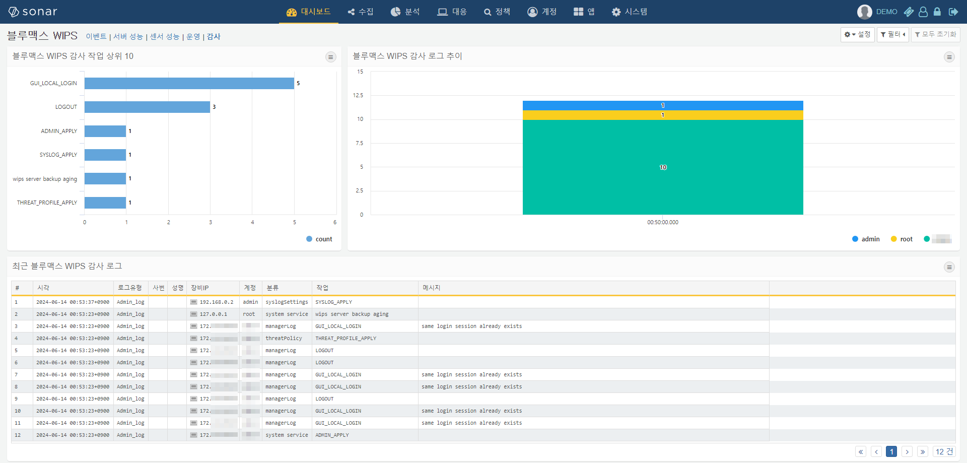Sort by 장비IP column header
Image resolution: width=967 pixels, height=463 pixels.
click(213, 288)
